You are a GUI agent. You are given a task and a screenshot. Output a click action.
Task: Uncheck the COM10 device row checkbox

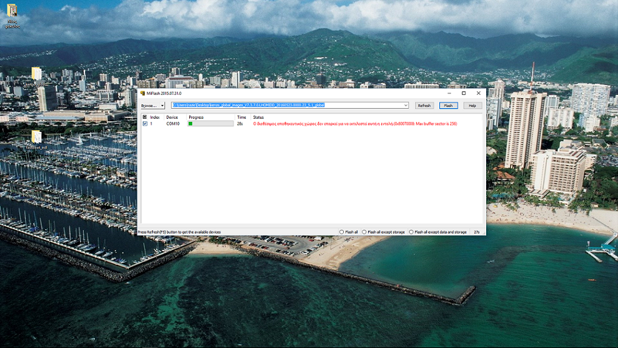[145, 124]
